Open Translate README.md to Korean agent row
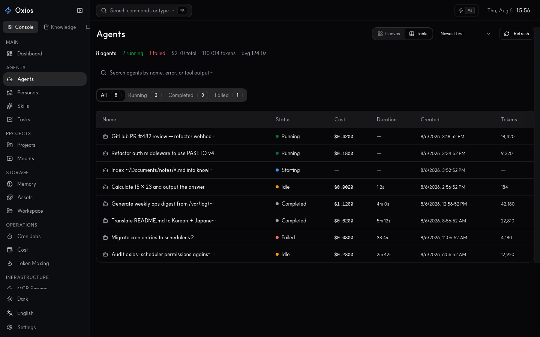Viewport: 540px width, 337px height. [x=315, y=221]
